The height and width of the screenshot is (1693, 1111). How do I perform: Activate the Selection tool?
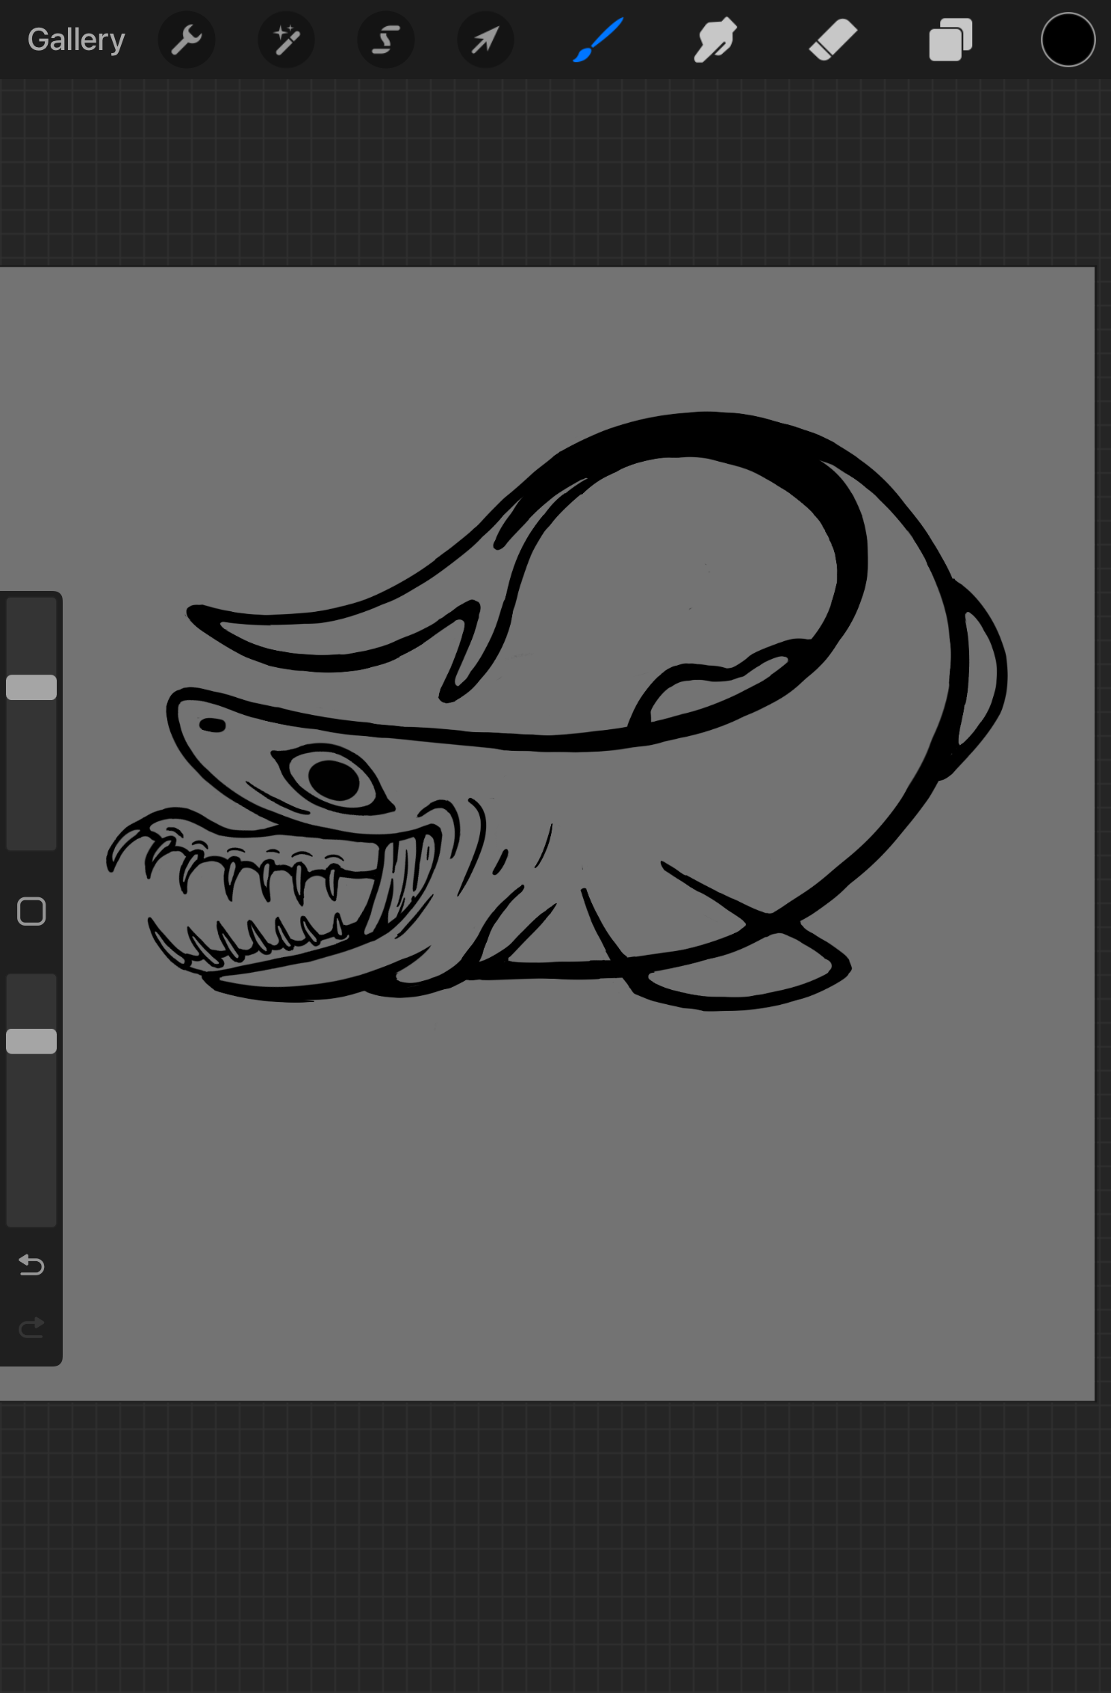click(x=385, y=40)
